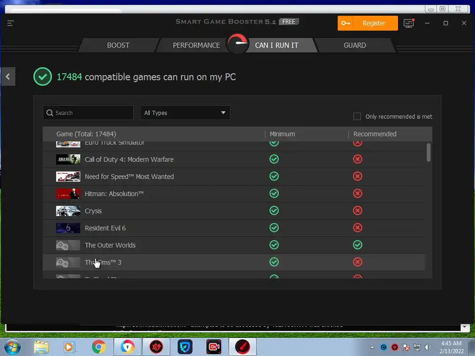Click the background window scroll-down arrow
The height and width of the screenshot is (356, 475).
click(465, 327)
